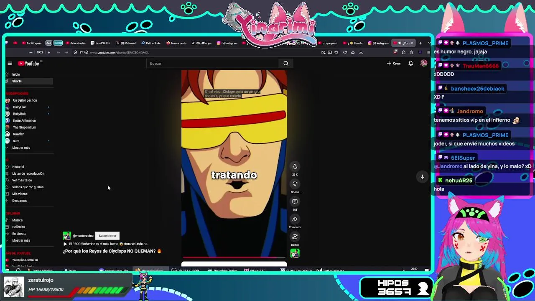Open the YouTube hamburger guide menu
The image size is (535, 301).
pos(10,64)
